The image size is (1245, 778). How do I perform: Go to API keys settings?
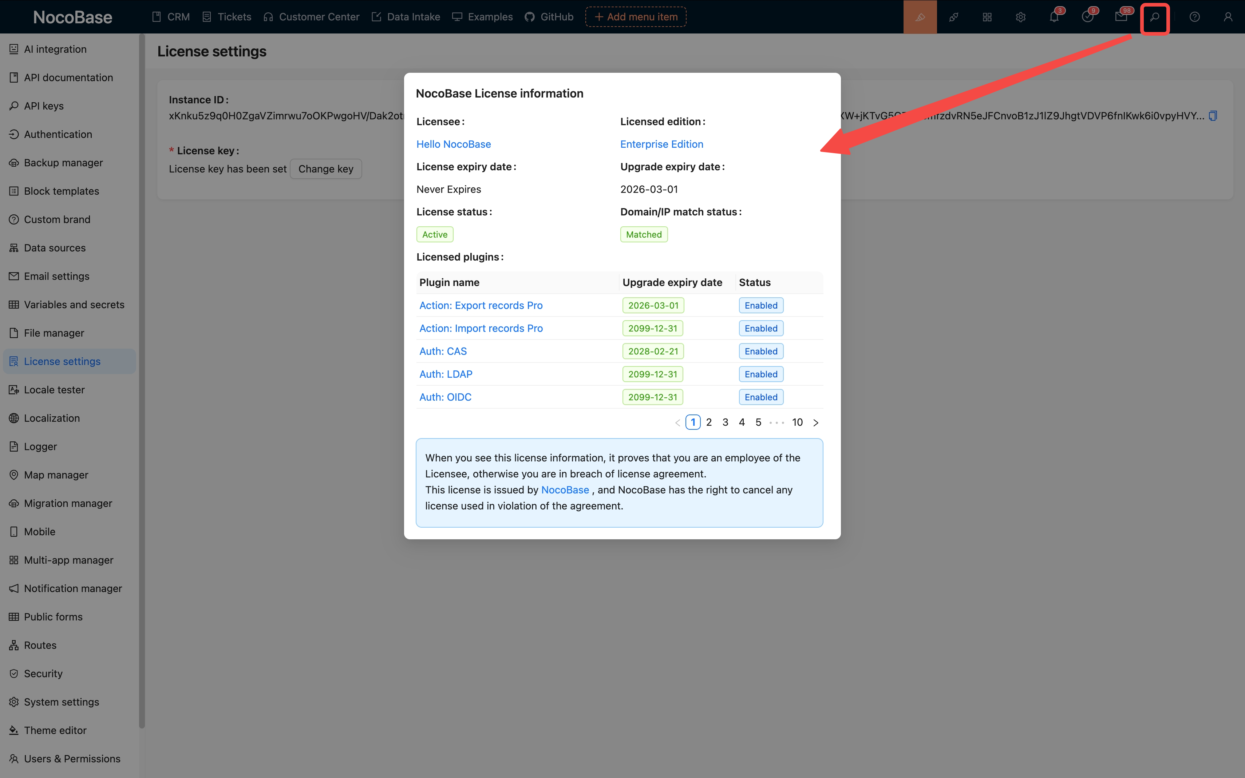pos(70,106)
